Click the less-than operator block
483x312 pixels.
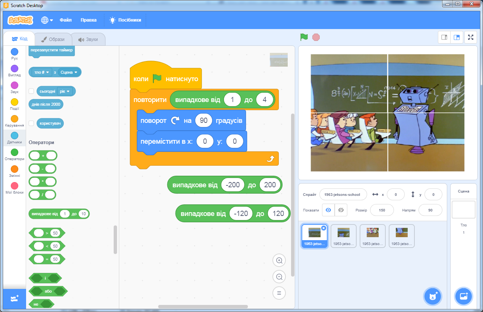pos(47,246)
